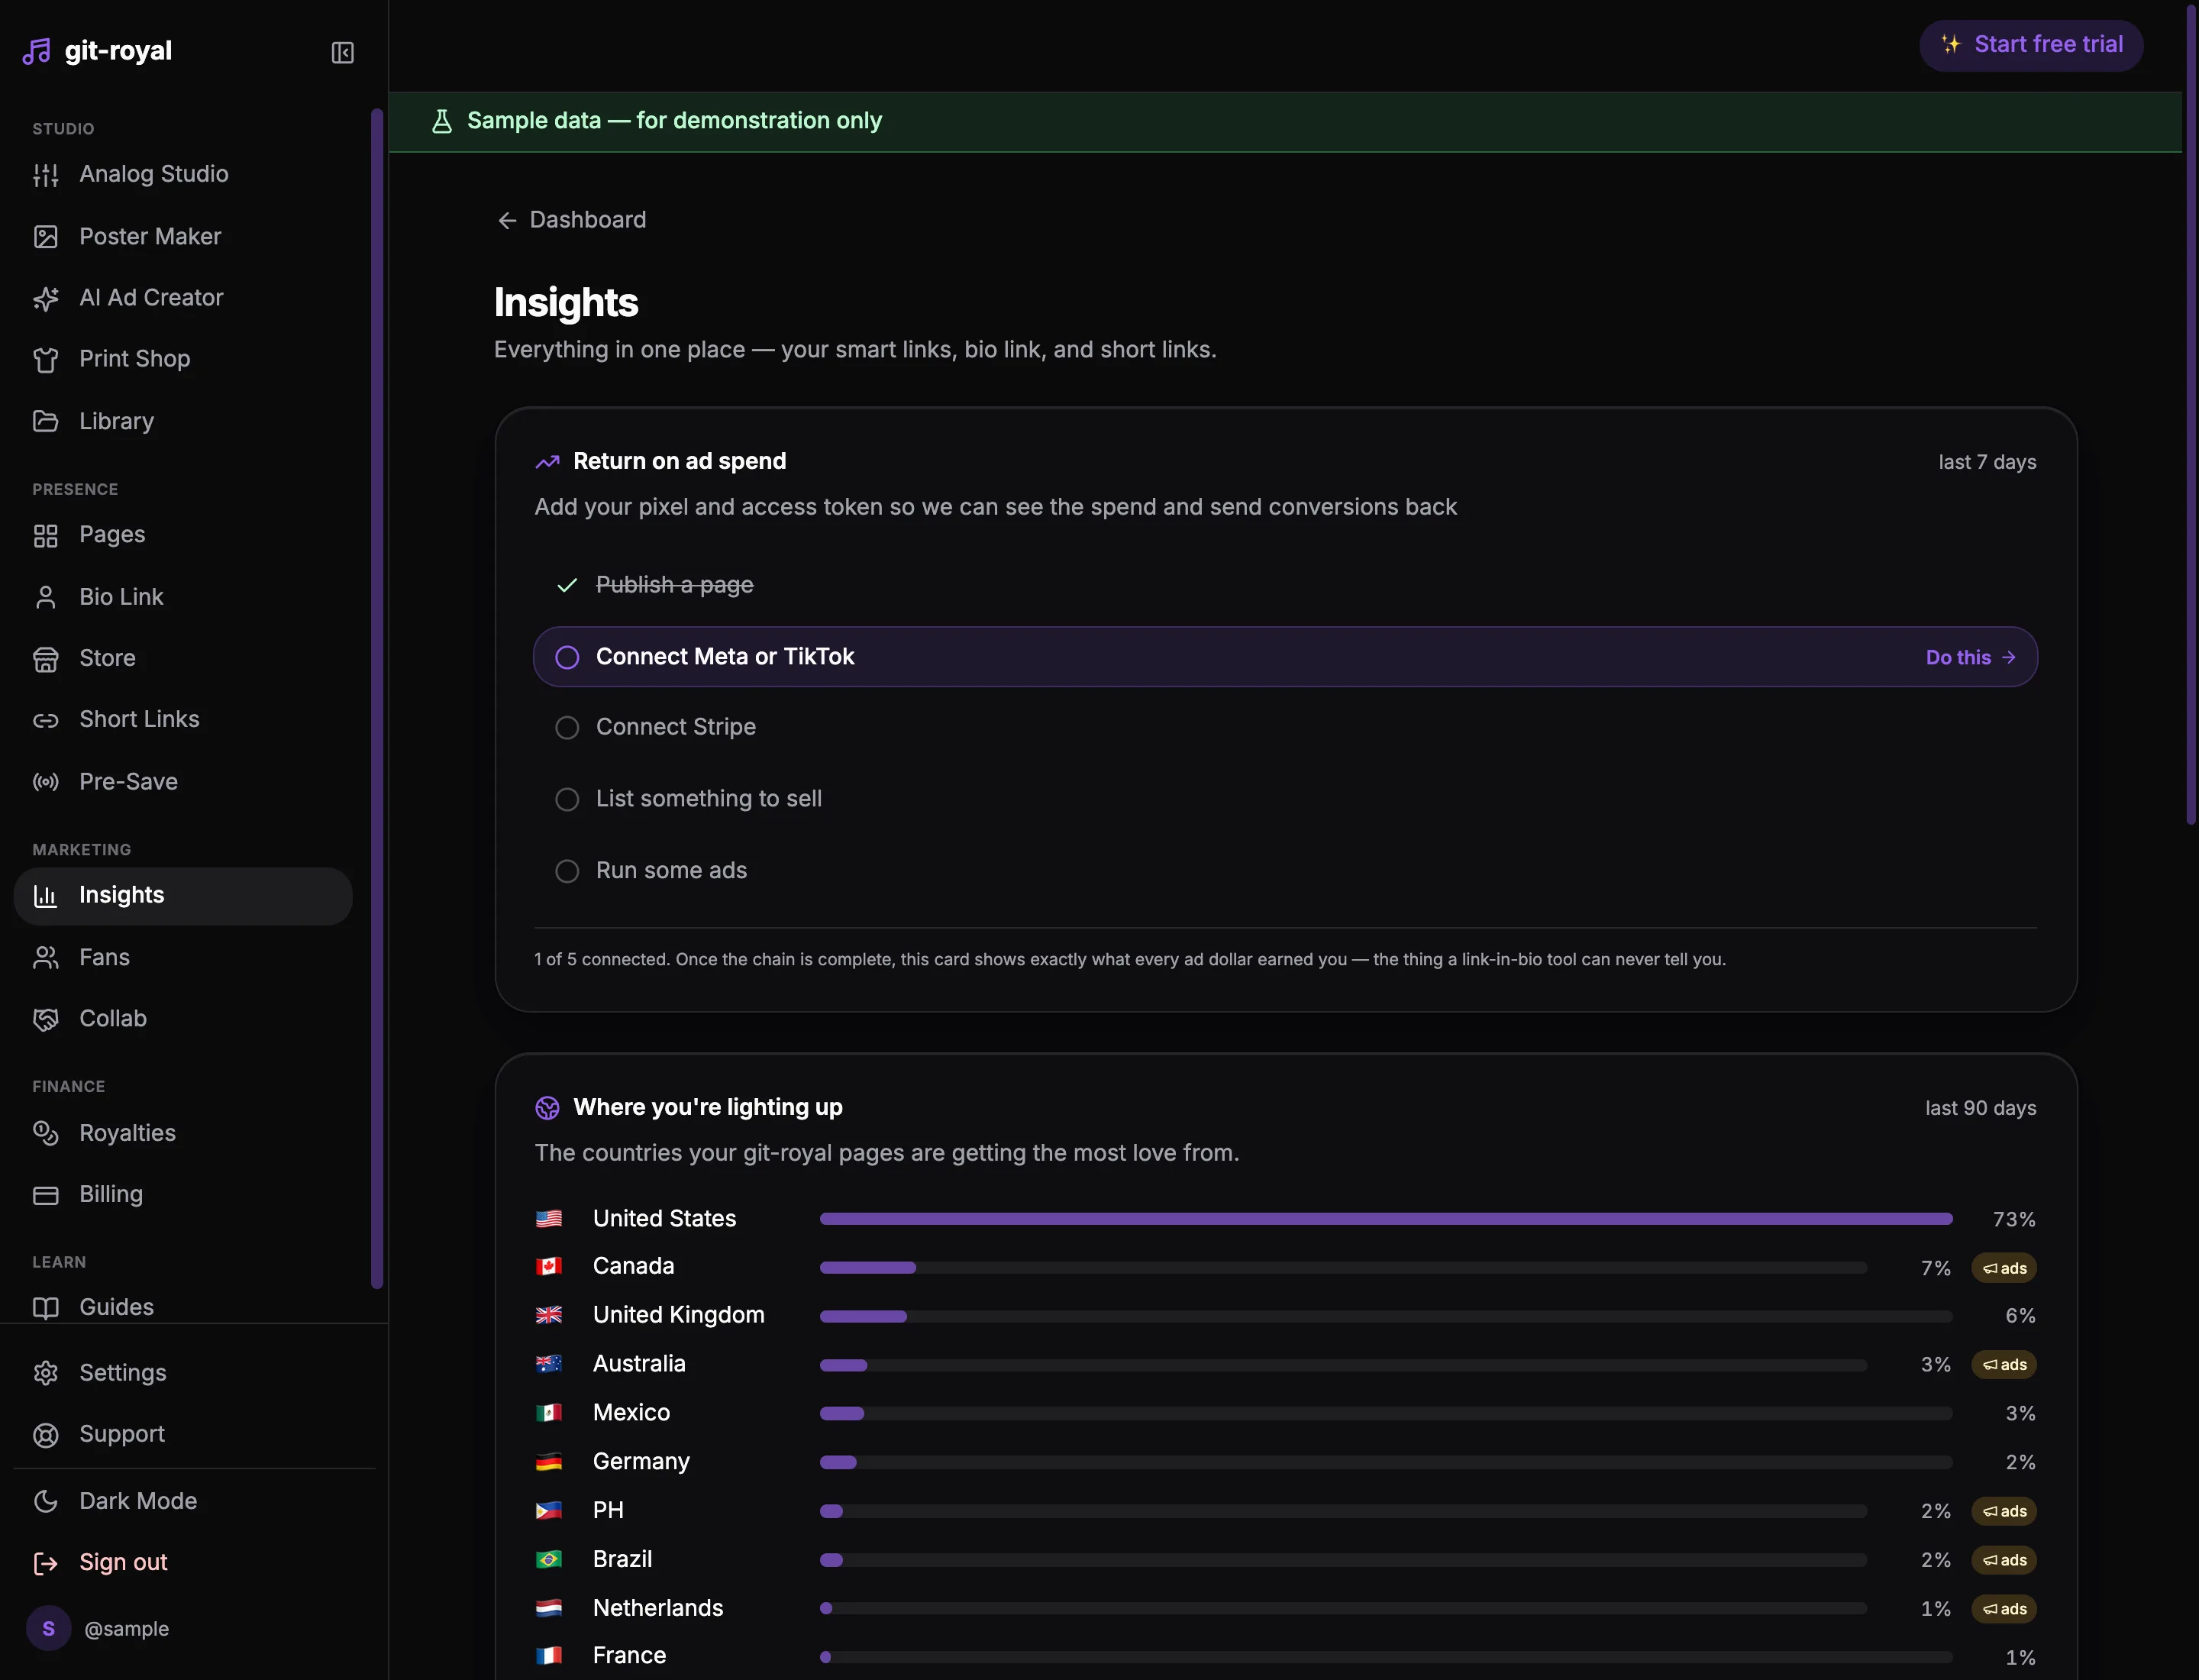Click the Pages grid icon
The image size is (2199, 1680).
click(45, 536)
